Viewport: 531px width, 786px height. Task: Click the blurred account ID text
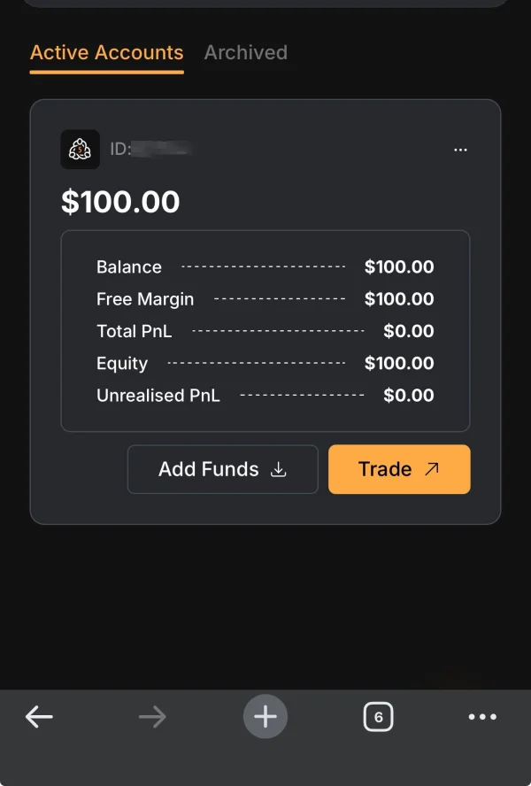[x=161, y=150]
